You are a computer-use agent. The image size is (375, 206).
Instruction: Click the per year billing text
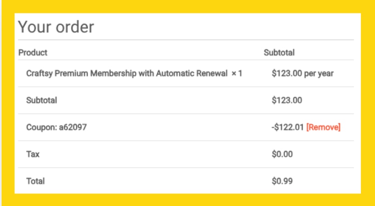[319, 74]
